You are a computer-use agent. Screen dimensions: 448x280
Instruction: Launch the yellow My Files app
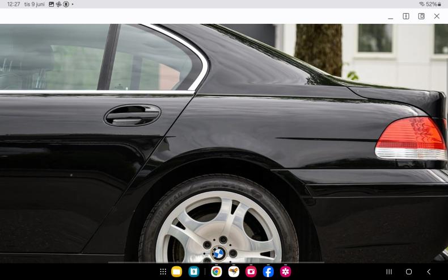click(x=176, y=271)
